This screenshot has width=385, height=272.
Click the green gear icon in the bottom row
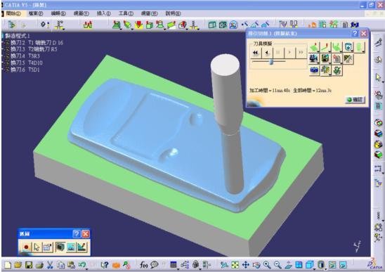point(337,70)
